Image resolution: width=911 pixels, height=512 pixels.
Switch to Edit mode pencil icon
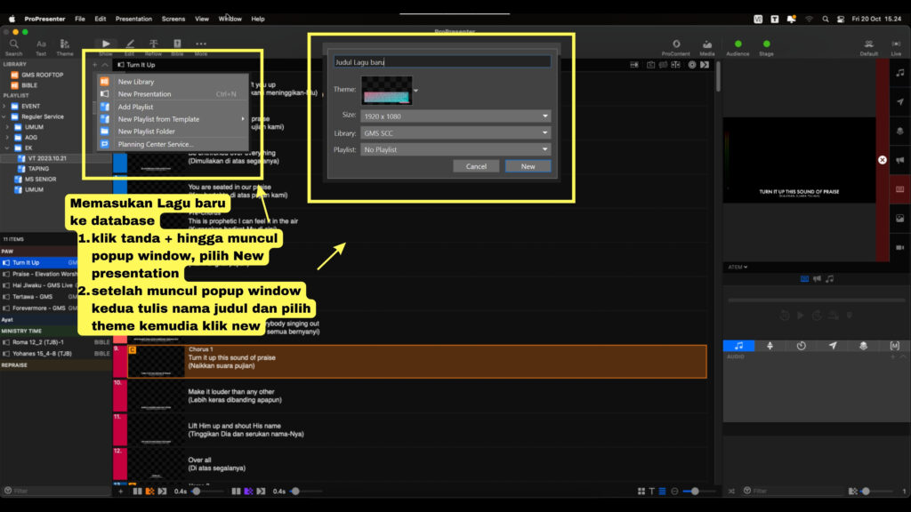click(x=130, y=47)
